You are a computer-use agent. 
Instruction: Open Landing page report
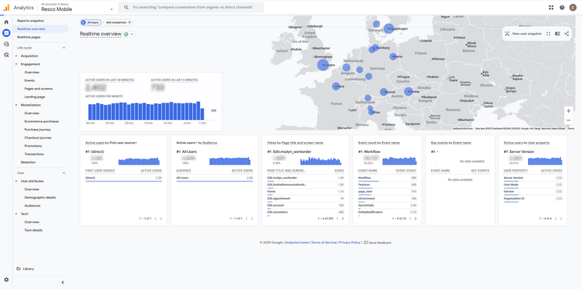35,97
